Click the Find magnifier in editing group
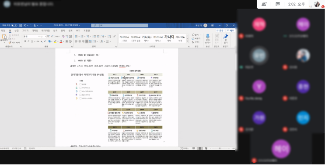This screenshot has height=165, width=325. 193,35
